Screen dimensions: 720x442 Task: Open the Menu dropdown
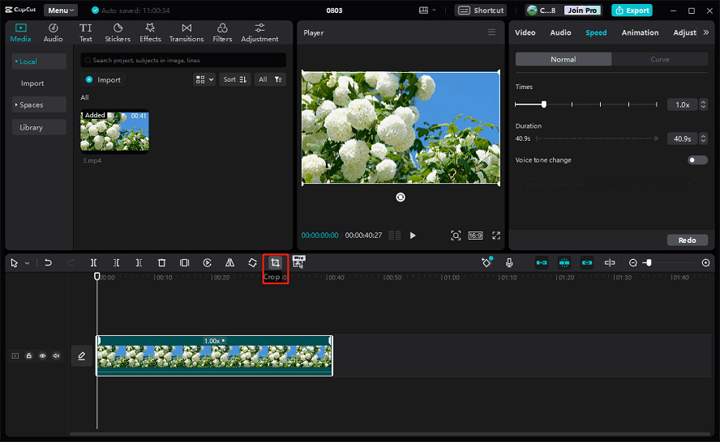tap(61, 11)
